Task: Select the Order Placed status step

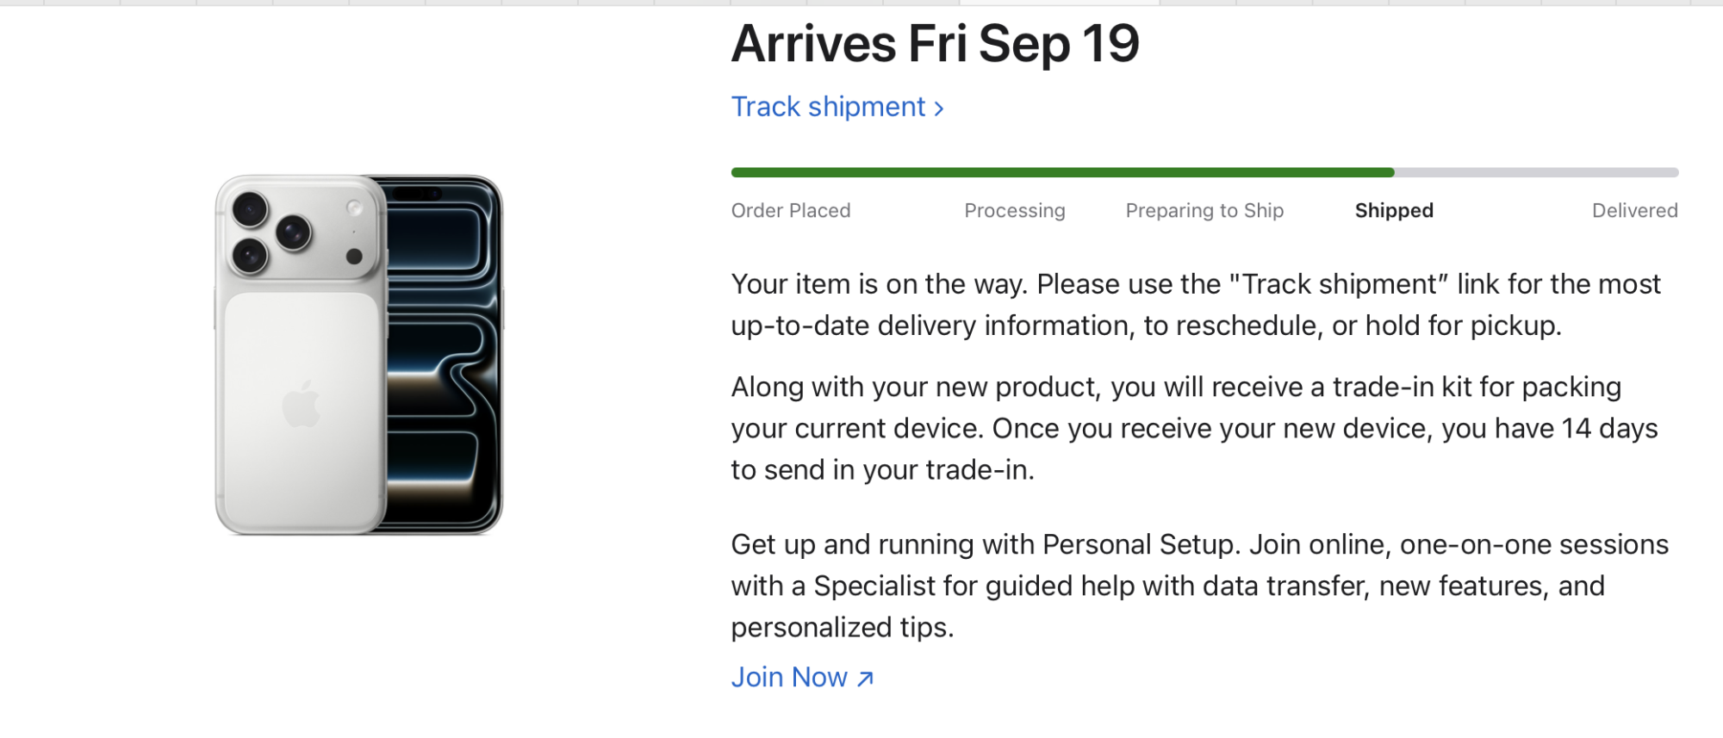Action: [790, 211]
